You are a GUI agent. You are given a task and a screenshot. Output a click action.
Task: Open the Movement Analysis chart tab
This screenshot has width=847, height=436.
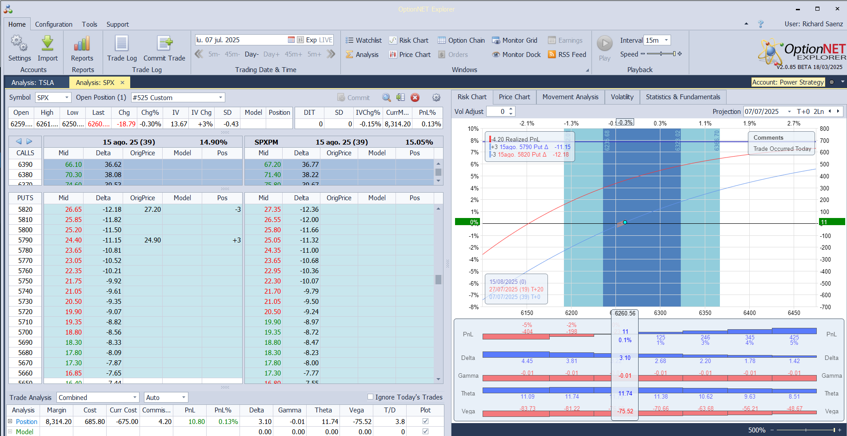click(570, 97)
